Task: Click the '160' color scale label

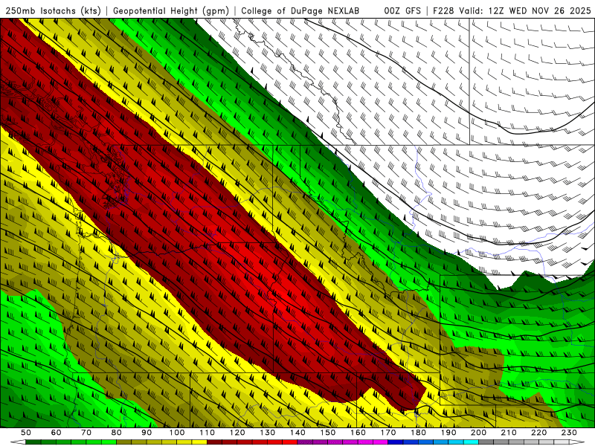Action: click(x=358, y=433)
